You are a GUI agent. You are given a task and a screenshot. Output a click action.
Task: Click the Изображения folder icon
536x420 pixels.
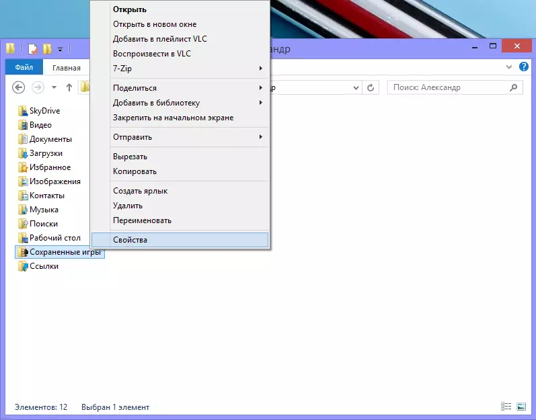[23, 181]
